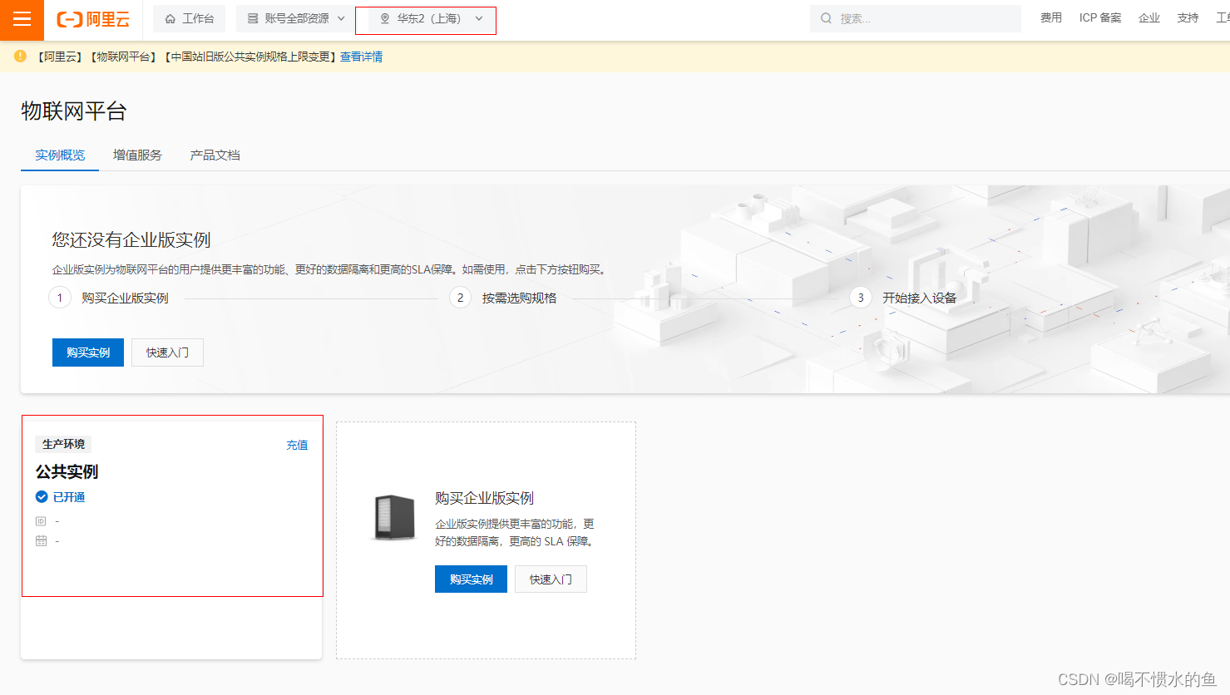Click the 已开通 status check icon
The height and width of the screenshot is (695, 1230).
pyautogui.click(x=42, y=497)
